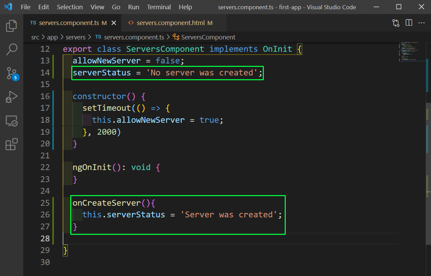
Task: Click the src breadcrumb segment
Action: pyautogui.click(x=35, y=37)
